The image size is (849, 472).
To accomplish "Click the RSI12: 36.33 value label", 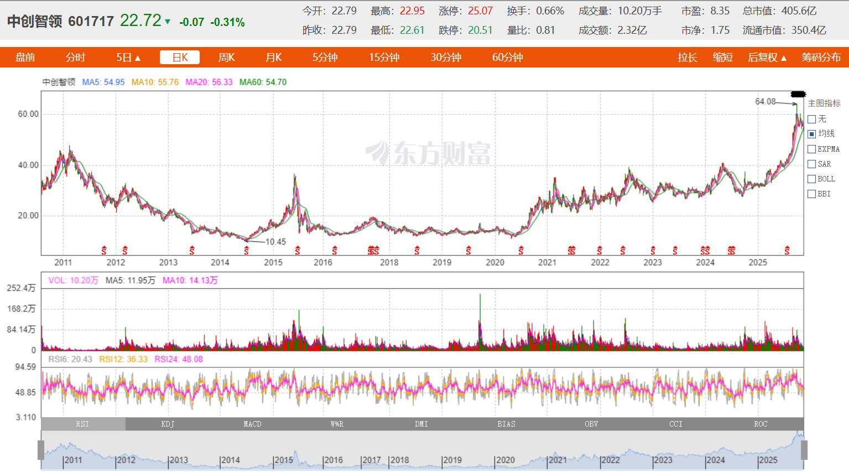I will (x=123, y=359).
